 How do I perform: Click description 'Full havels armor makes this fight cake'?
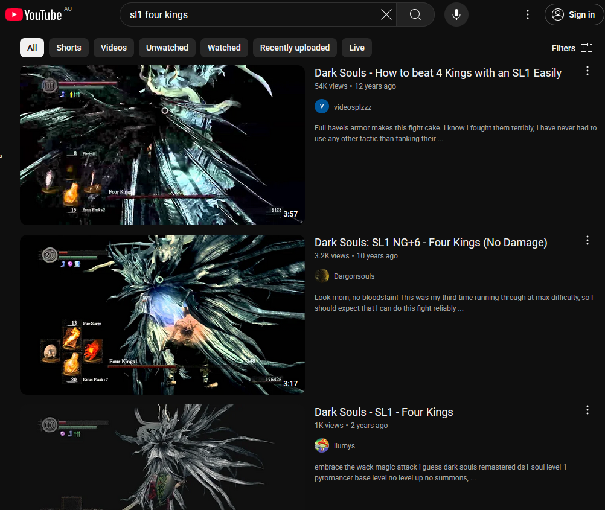click(x=456, y=133)
